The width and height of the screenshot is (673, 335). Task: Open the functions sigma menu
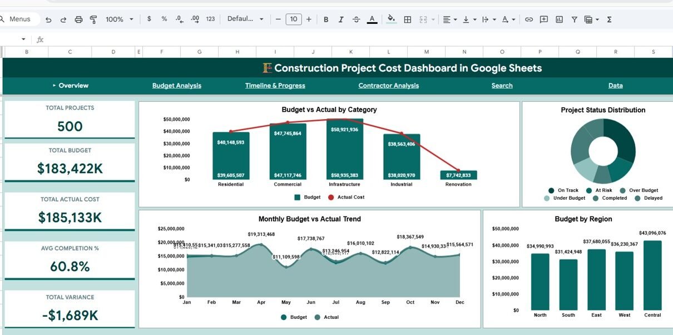609,19
